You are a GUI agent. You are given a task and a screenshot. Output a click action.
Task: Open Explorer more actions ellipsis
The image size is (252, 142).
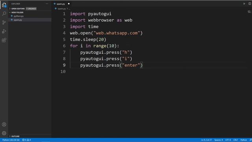[47, 4]
